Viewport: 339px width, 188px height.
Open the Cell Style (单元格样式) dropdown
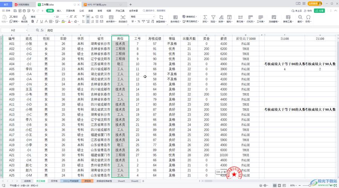190,21
